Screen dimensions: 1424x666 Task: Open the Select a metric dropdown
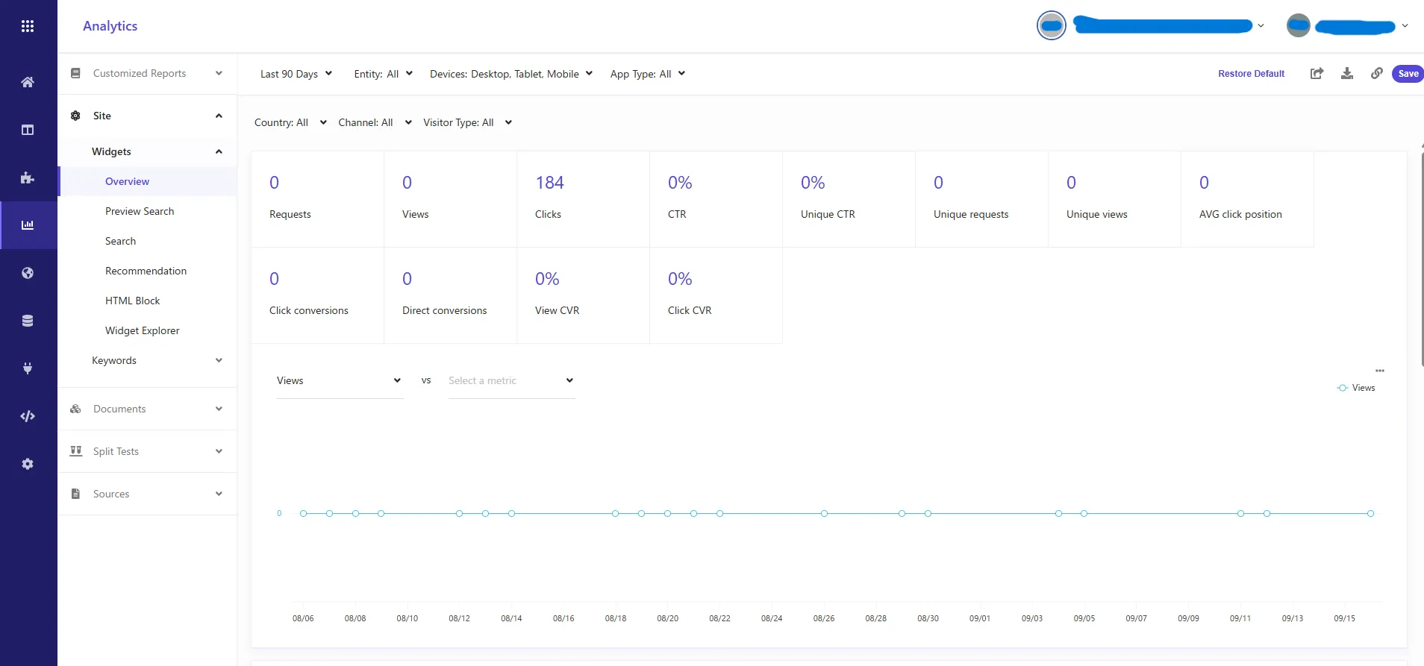511,380
